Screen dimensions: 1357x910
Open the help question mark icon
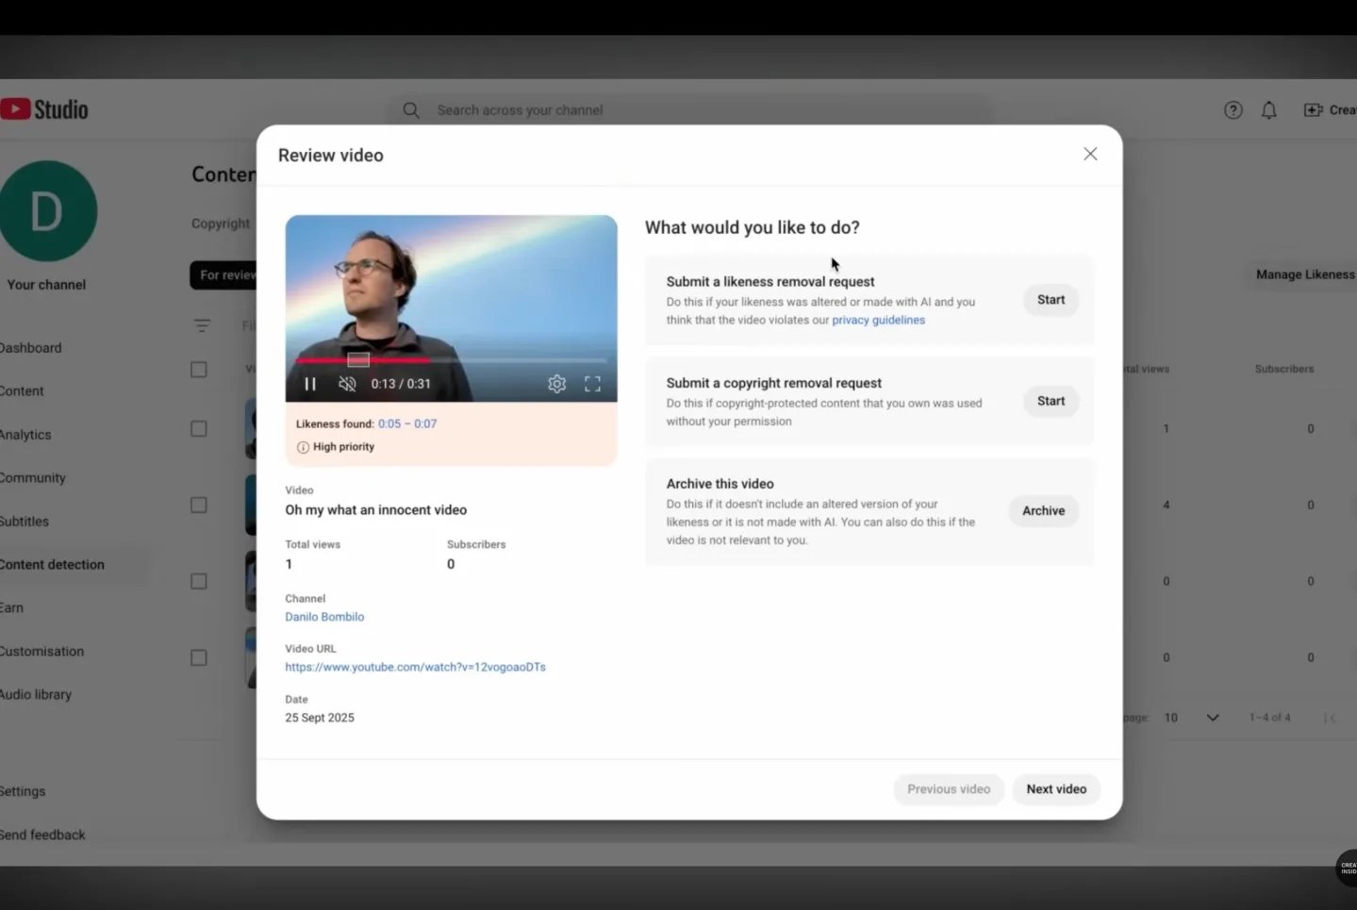1233,109
